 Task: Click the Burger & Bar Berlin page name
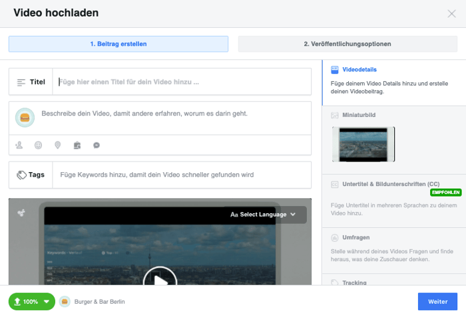pos(100,302)
